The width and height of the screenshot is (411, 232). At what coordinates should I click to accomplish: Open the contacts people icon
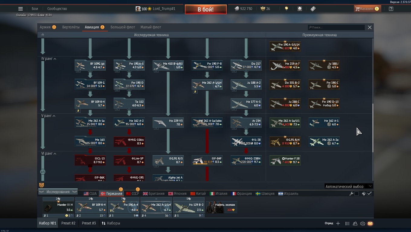[355, 224]
